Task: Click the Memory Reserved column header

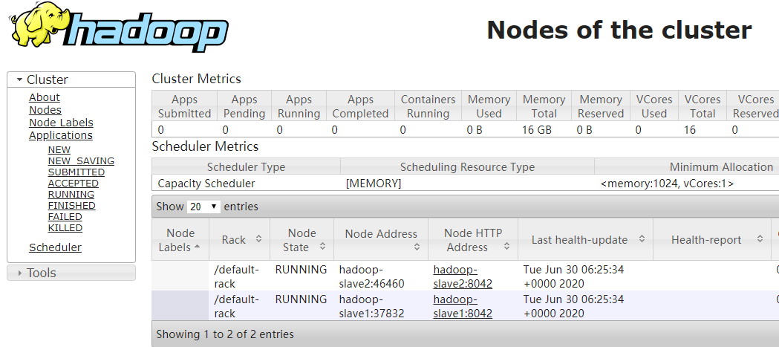Action: pos(601,106)
